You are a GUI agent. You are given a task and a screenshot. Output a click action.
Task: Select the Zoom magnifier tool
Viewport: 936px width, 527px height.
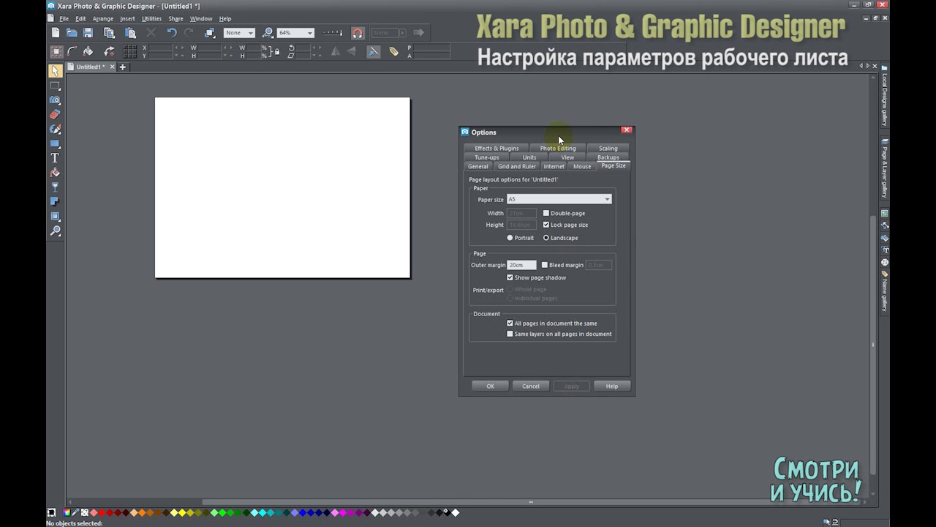click(55, 231)
